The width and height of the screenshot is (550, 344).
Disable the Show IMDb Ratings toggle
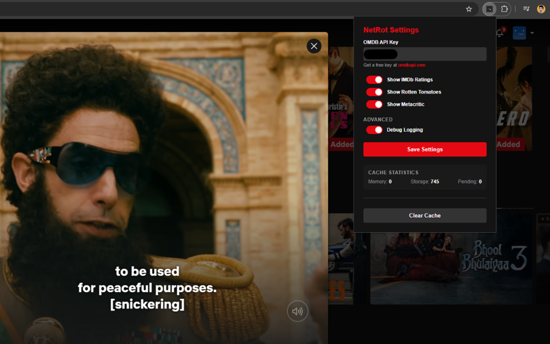tap(374, 79)
